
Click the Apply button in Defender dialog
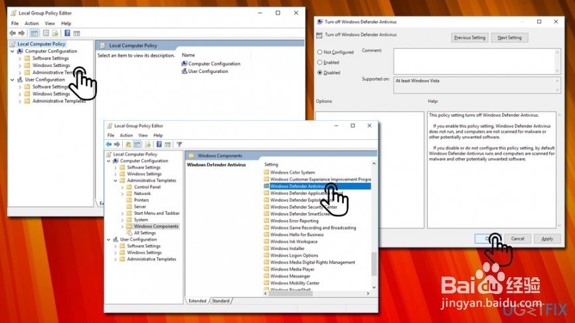[x=547, y=238]
